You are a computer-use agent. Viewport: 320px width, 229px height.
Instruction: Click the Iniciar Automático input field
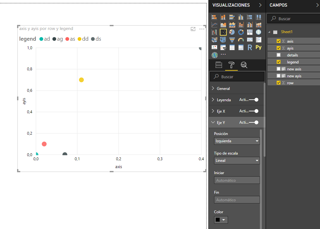point(237,180)
